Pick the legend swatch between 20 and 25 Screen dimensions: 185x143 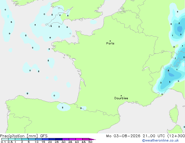pyautogui.click(x=52, y=139)
